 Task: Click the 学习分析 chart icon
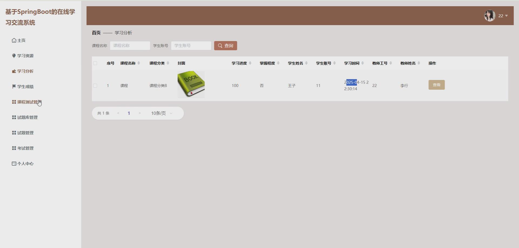14,71
